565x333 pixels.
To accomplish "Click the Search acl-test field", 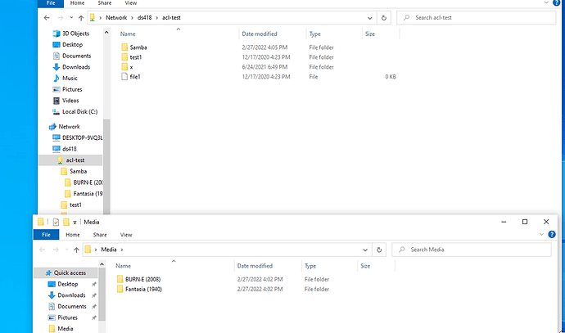I will pos(477,18).
